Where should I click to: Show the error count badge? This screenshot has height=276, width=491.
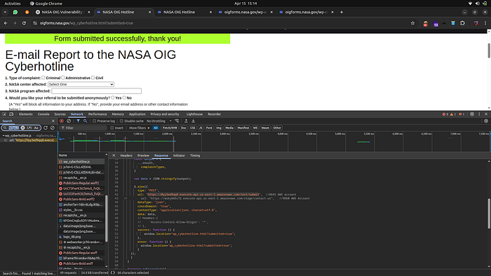point(445,114)
